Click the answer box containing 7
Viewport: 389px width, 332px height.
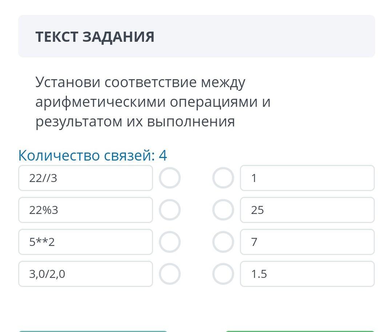(307, 242)
